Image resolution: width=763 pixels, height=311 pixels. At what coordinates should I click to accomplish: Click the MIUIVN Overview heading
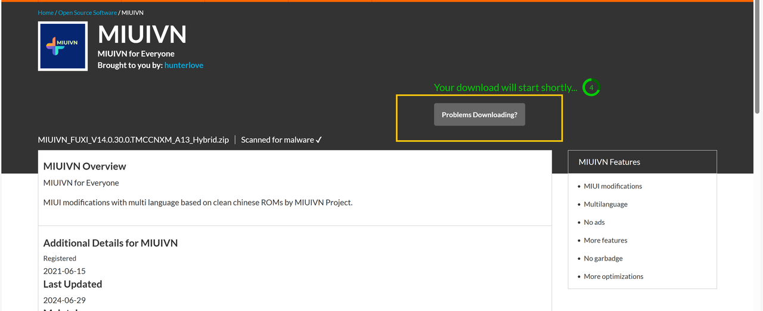coord(85,166)
